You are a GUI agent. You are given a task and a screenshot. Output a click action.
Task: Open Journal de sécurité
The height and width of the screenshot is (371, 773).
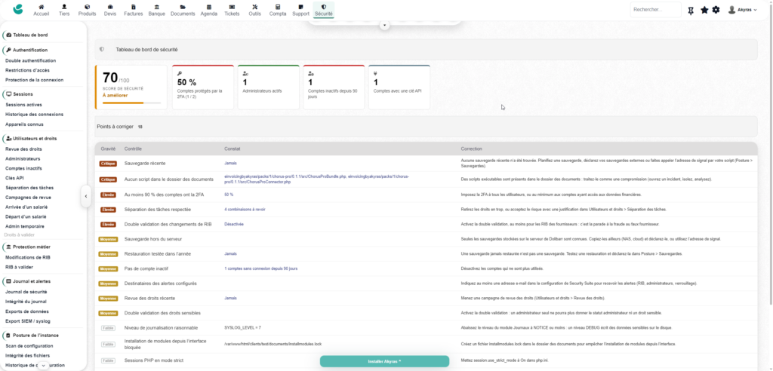26,292
